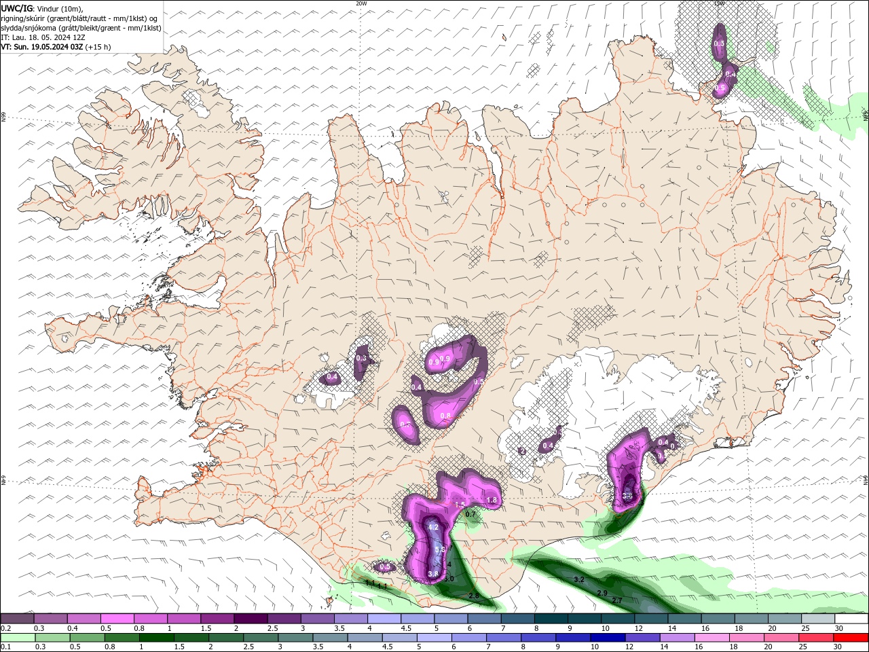The width and height of the screenshot is (869, 652).
Task: Click the '3.2' rain value offshore
Action: pyautogui.click(x=579, y=579)
